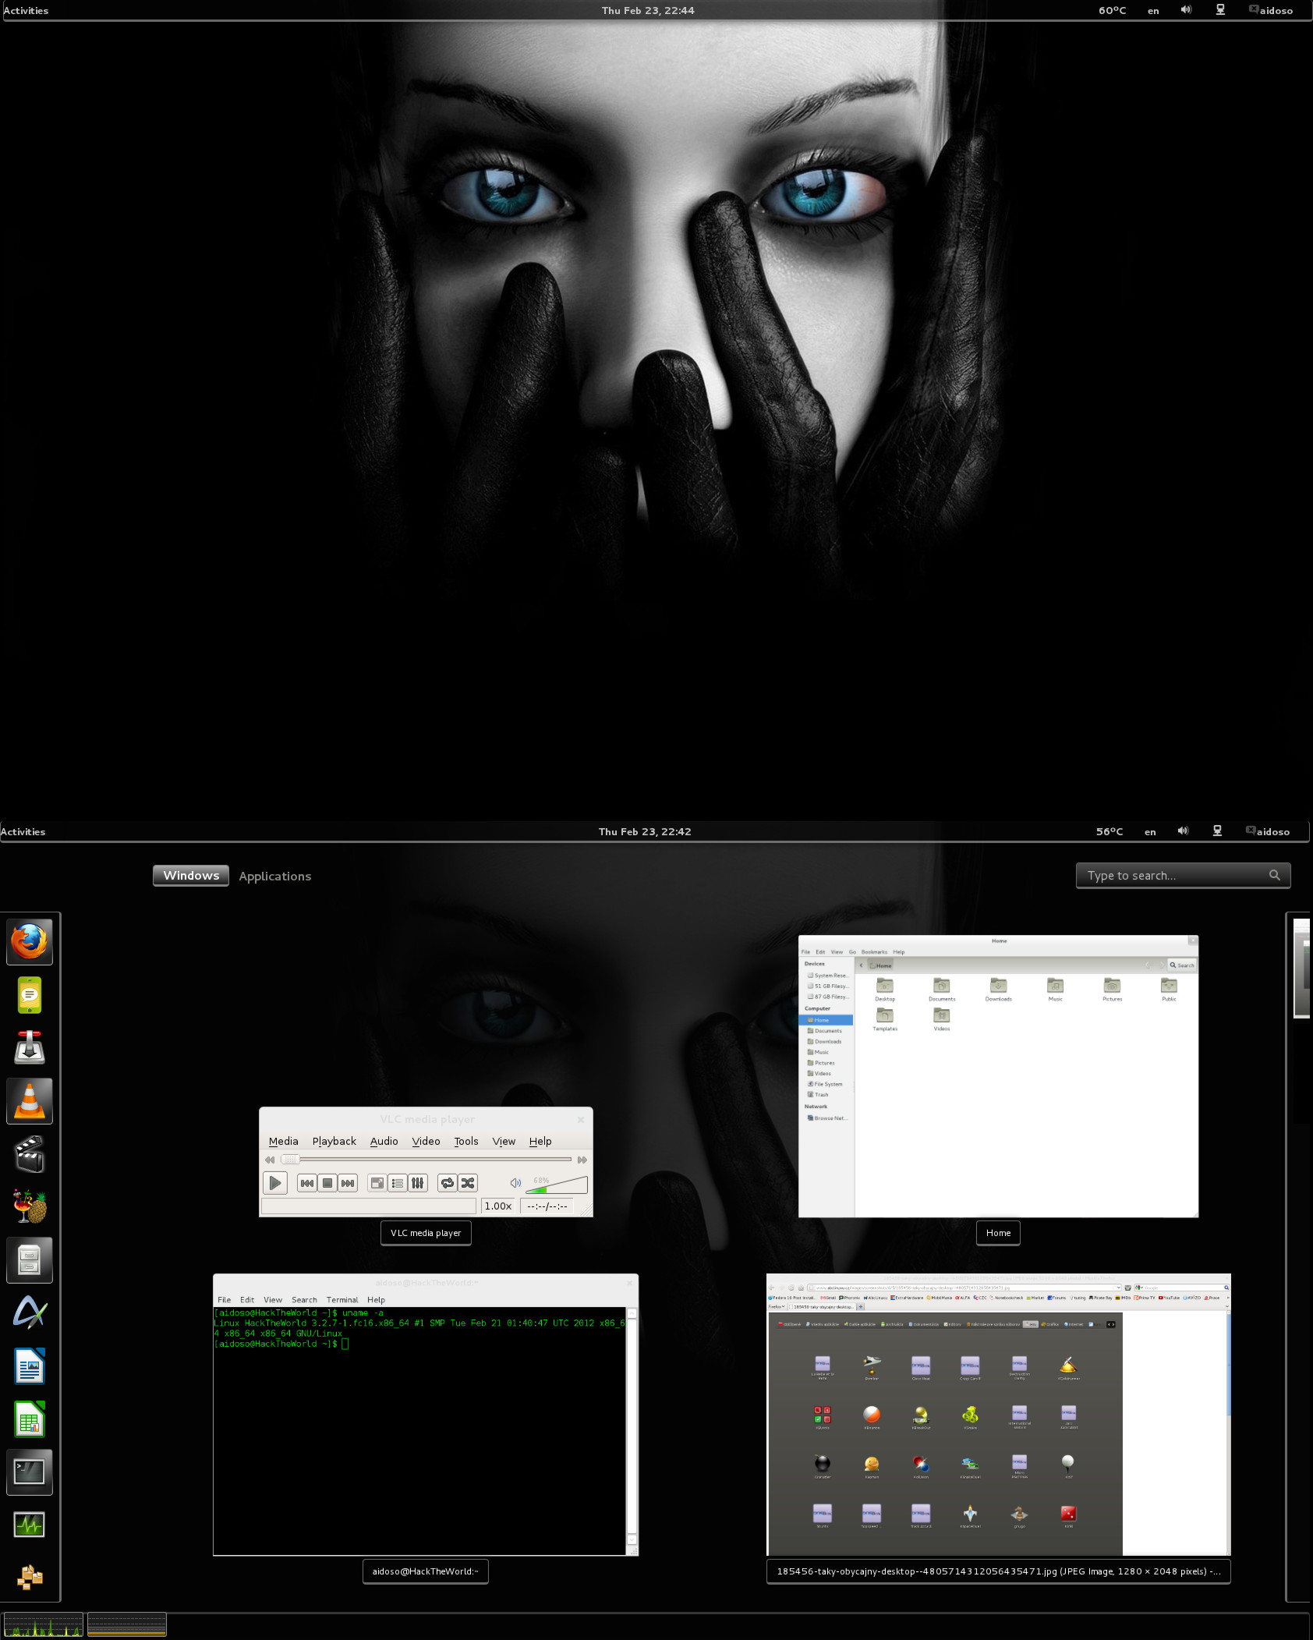1313x1640 pixels.
Task: Open VLC Playback menu
Action: coord(334,1141)
